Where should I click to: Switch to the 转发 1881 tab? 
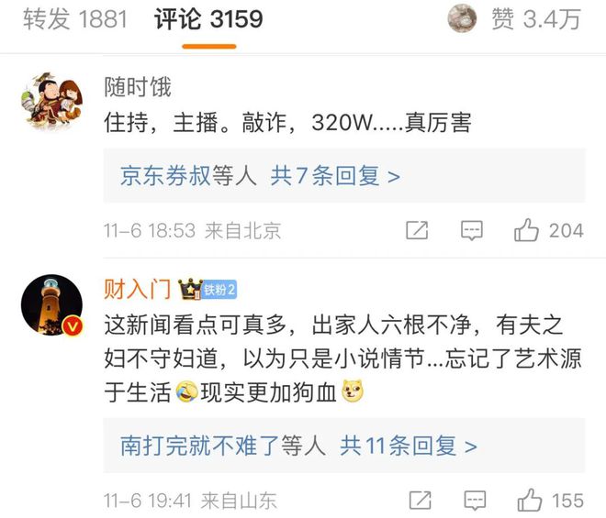(75, 19)
